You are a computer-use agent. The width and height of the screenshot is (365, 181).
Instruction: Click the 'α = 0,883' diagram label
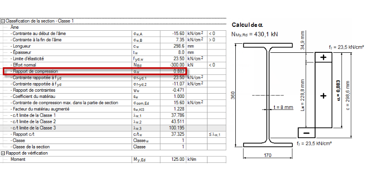pyautogui.click(x=338, y=90)
